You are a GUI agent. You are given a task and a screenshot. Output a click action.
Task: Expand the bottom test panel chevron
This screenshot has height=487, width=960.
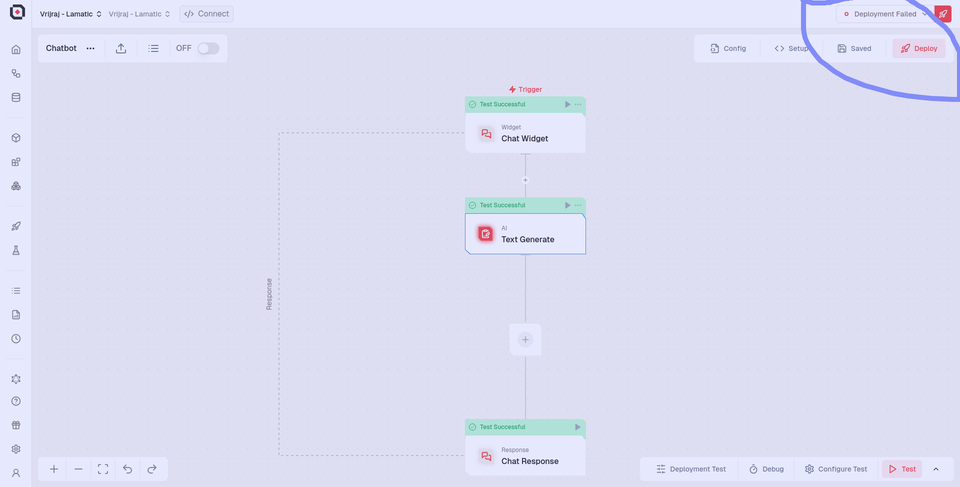point(936,469)
